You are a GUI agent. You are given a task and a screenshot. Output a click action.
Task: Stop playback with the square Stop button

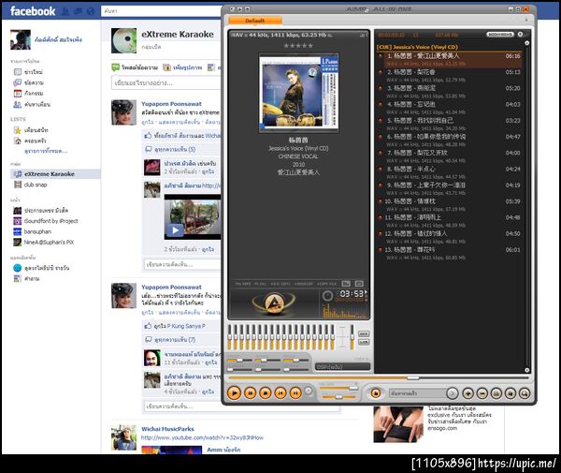(266, 393)
